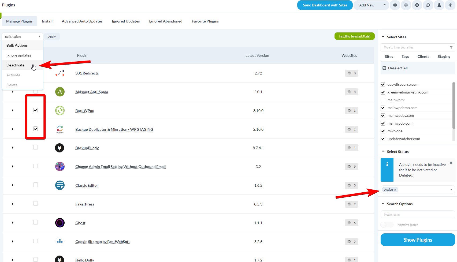Image resolution: width=457 pixels, height=262 pixels.
Task: Open the community chat bubble icon
Action: coord(428,5)
